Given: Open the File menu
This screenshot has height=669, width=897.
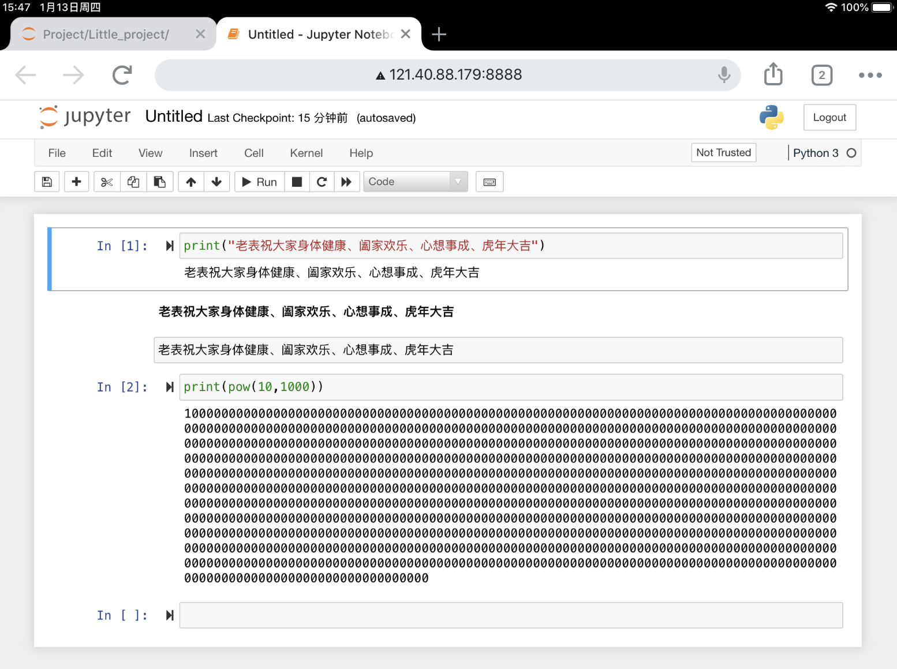Looking at the screenshot, I should pos(57,153).
